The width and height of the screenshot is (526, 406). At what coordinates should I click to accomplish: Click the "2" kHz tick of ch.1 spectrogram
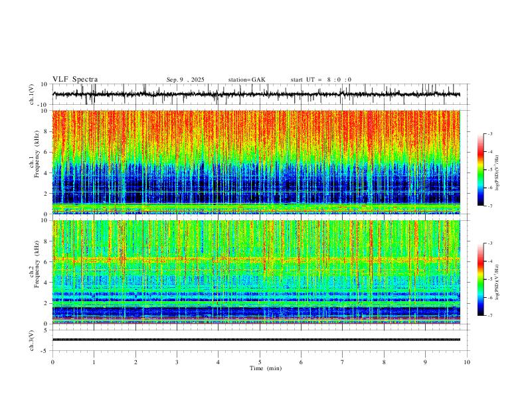[x=46, y=193]
